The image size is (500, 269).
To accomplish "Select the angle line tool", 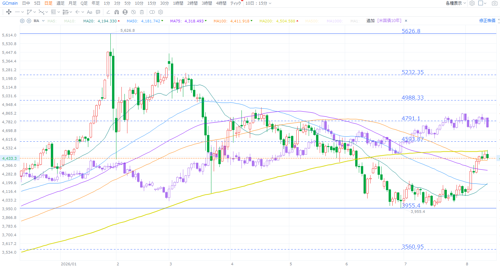I will 108,12.
